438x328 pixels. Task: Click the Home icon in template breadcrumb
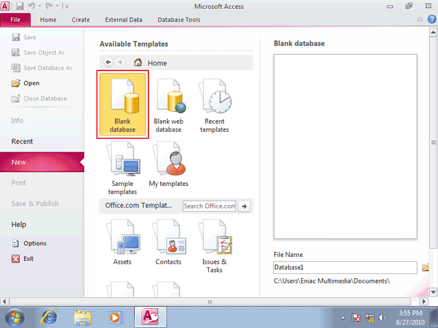coord(138,62)
